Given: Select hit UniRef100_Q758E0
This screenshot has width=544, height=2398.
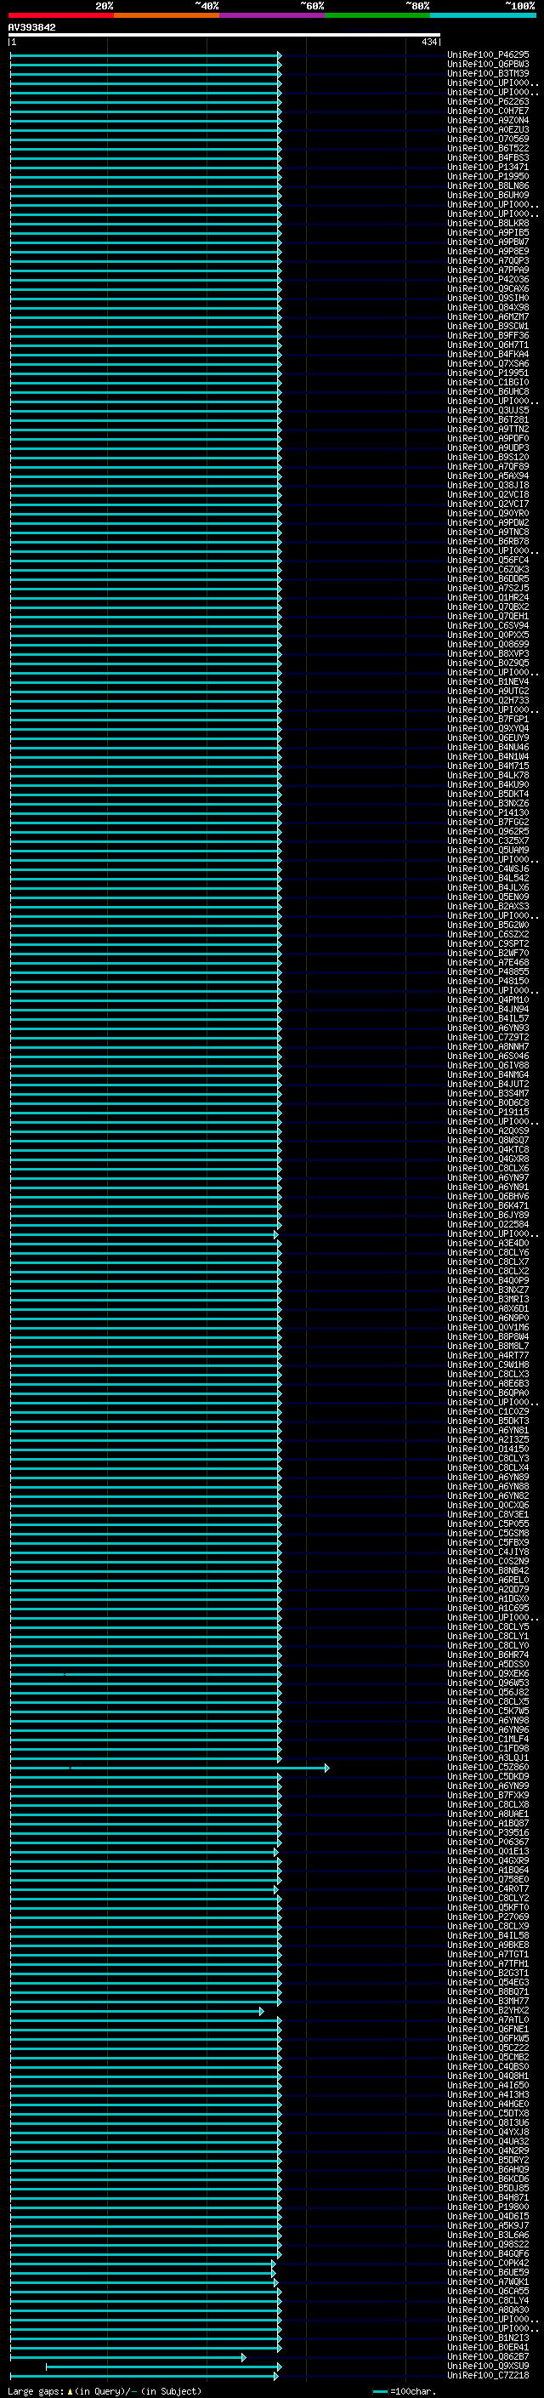Looking at the screenshot, I should 488,1879.
